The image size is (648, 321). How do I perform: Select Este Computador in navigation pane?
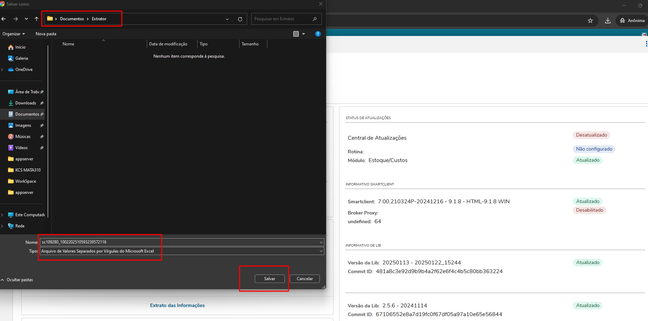tap(30, 215)
